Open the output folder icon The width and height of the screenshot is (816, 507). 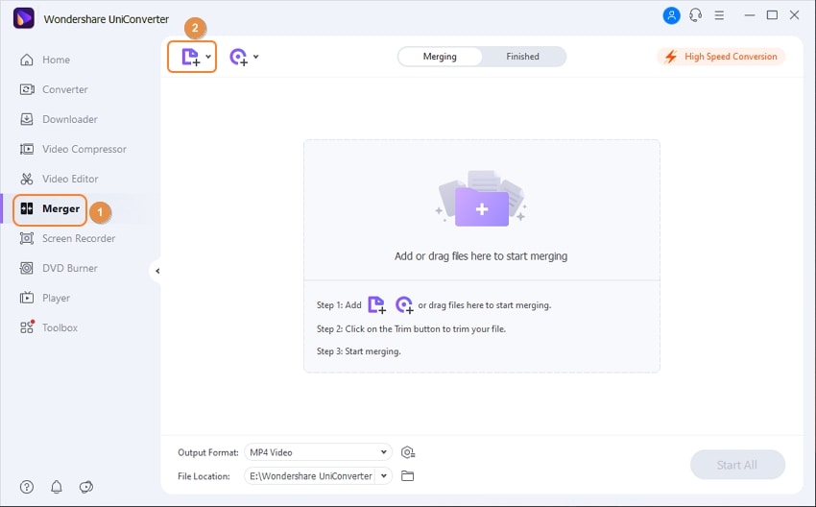point(407,475)
